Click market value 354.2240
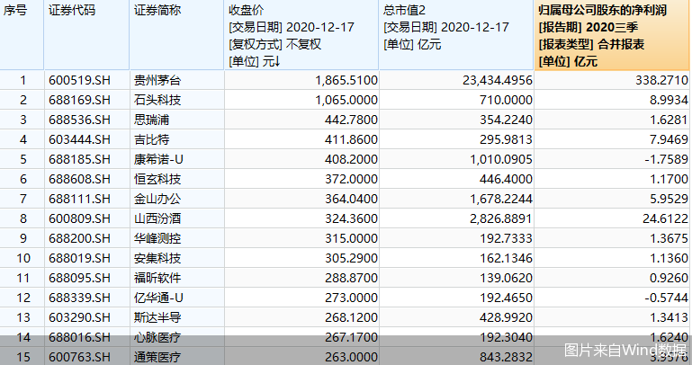692x365 pixels. click(506, 120)
